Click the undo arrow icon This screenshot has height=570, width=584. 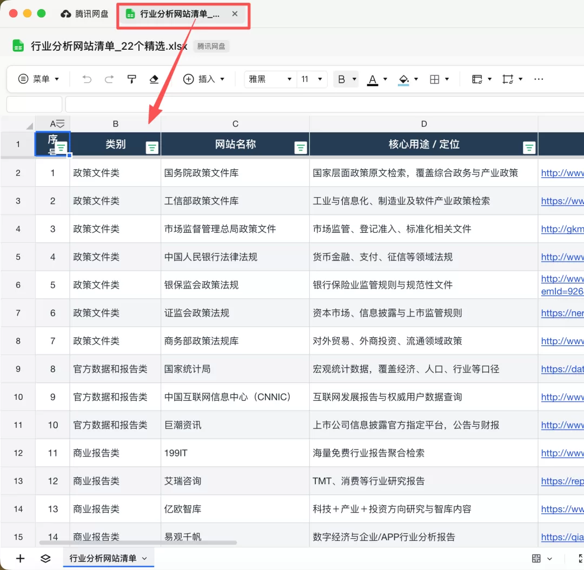[x=87, y=79]
